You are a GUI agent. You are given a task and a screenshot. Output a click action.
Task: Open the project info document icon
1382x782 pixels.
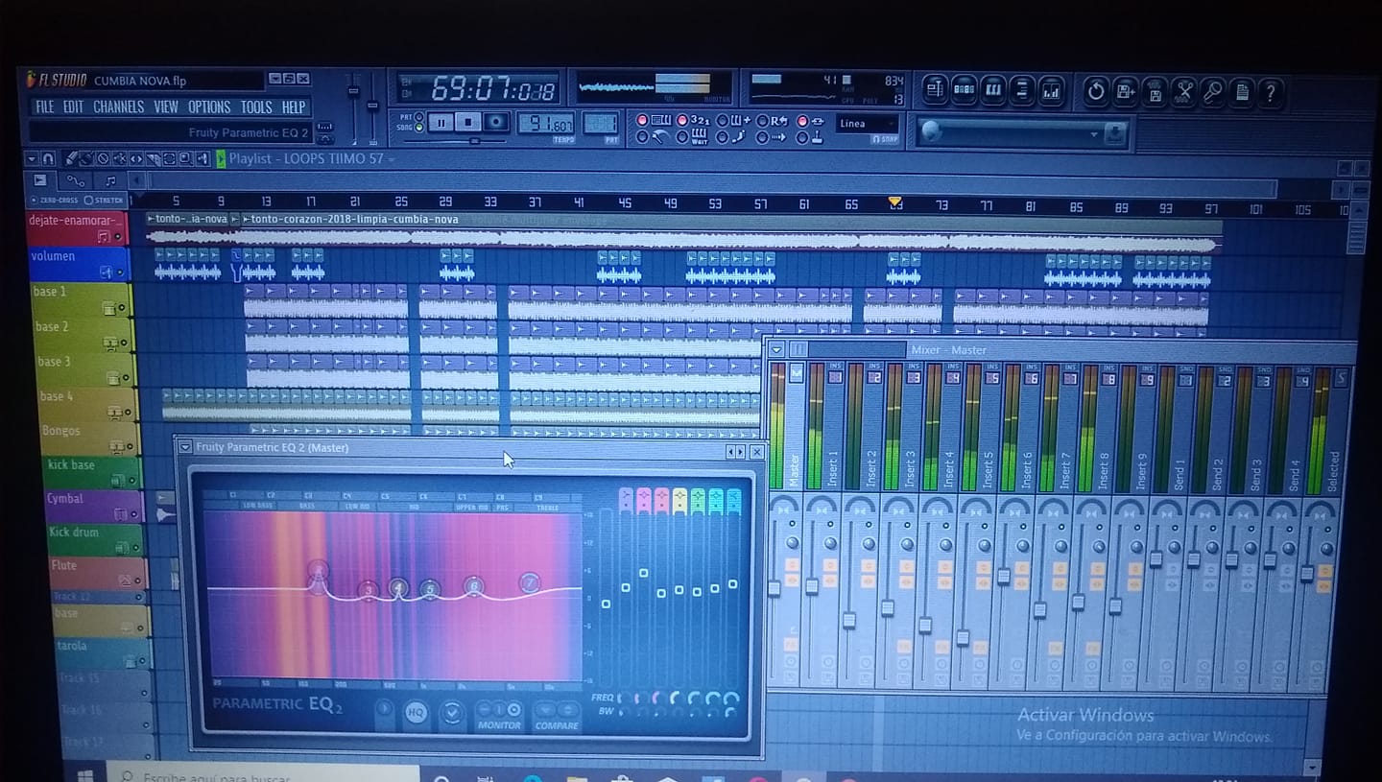coord(1242,91)
